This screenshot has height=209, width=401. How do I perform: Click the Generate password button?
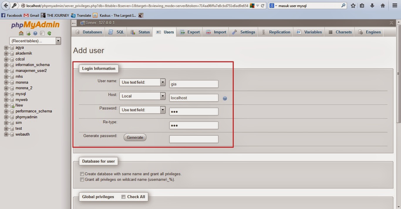click(x=135, y=137)
